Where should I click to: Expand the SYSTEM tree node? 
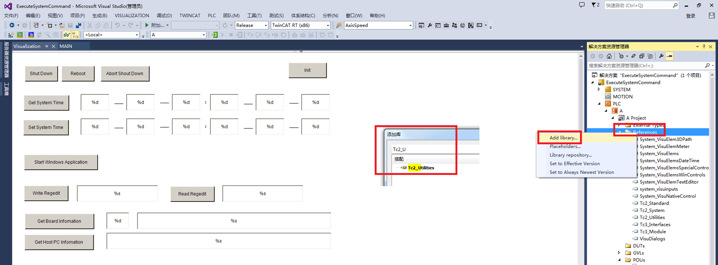tap(599, 89)
